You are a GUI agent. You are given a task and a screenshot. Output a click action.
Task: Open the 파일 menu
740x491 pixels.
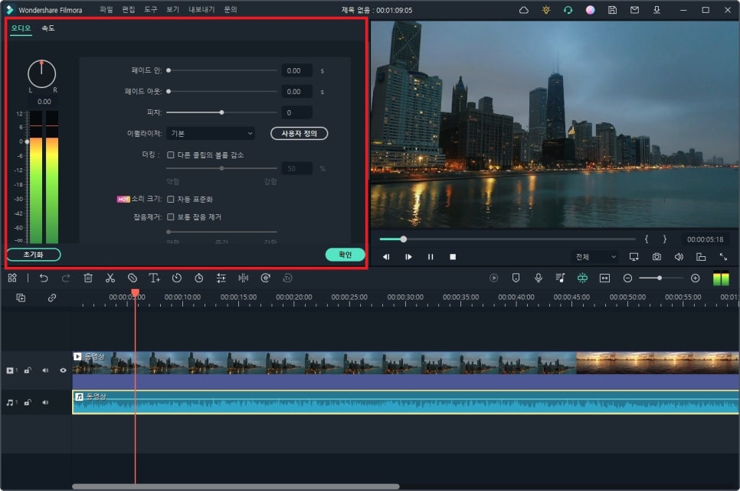point(106,10)
